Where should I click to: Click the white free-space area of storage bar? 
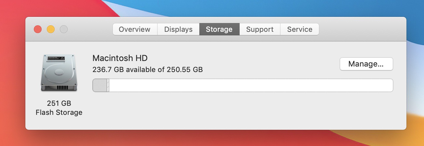pyautogui.click(x=251, y=85)
